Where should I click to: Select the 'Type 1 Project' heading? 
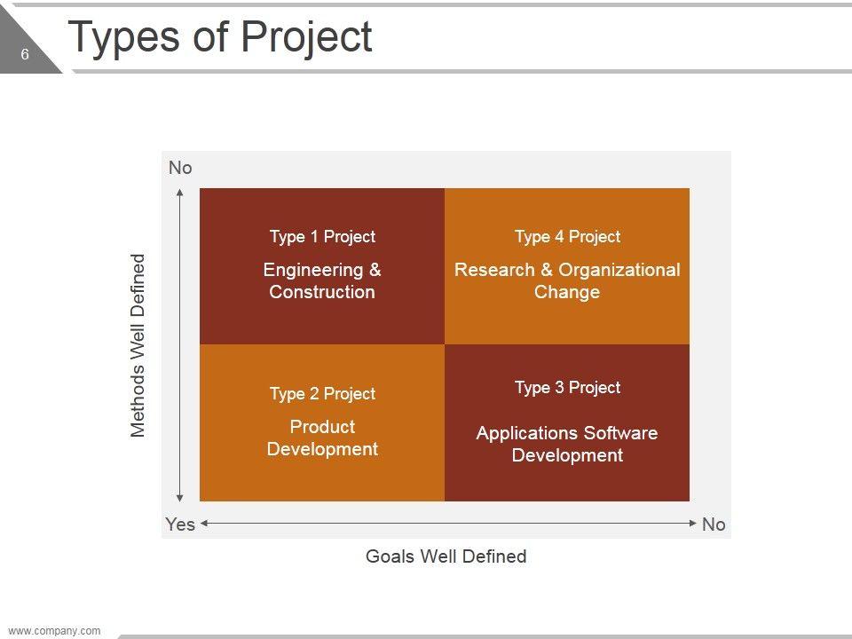point(322,237)
